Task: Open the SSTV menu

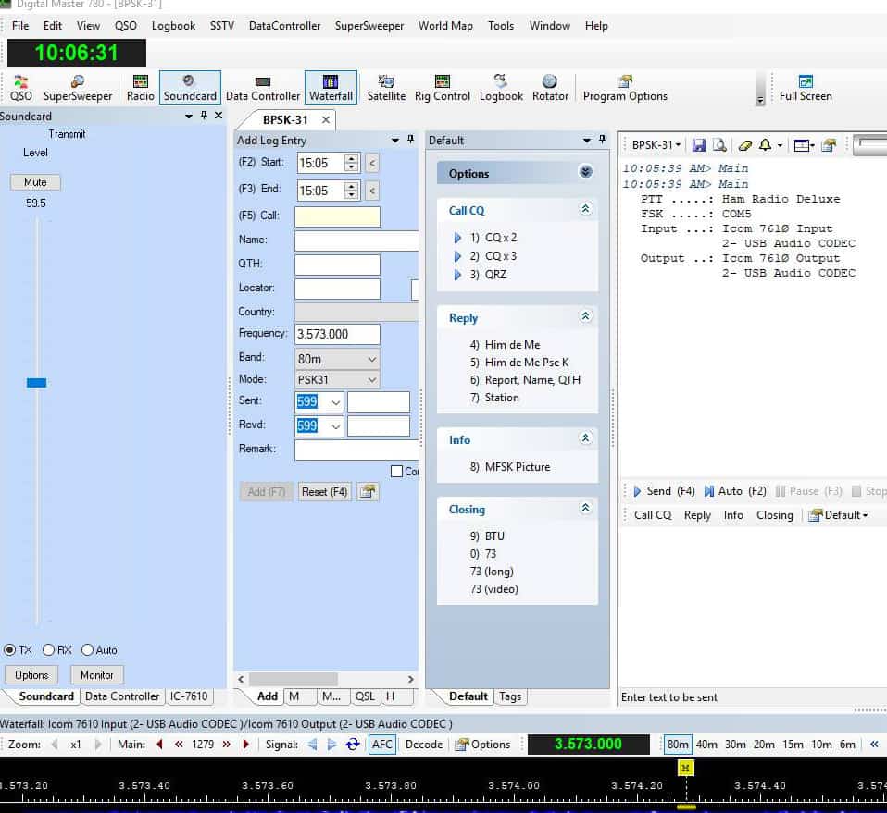Action: click(222, 26)
